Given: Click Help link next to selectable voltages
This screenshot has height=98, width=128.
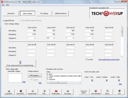Looking at the screenshot, I should [x=24, y=82].
